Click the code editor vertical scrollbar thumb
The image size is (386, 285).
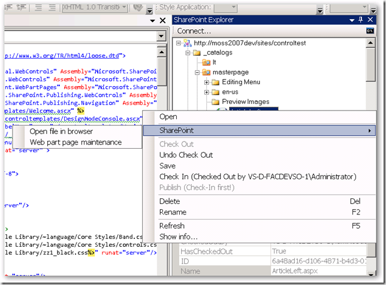pos(161,71)
